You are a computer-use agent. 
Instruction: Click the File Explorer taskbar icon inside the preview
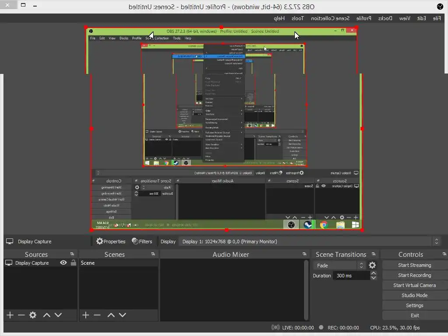[340, 224]
